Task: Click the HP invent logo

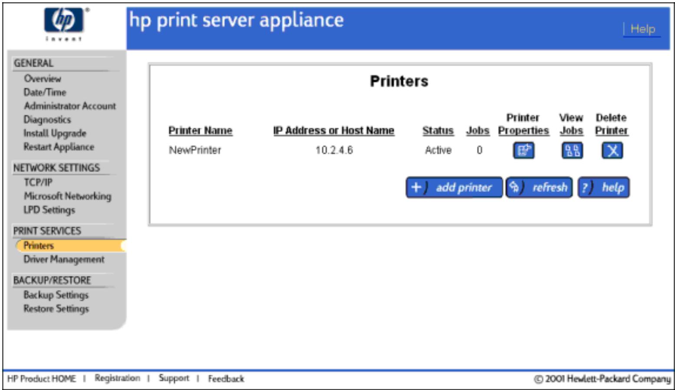Action: [x=64, y=24]
